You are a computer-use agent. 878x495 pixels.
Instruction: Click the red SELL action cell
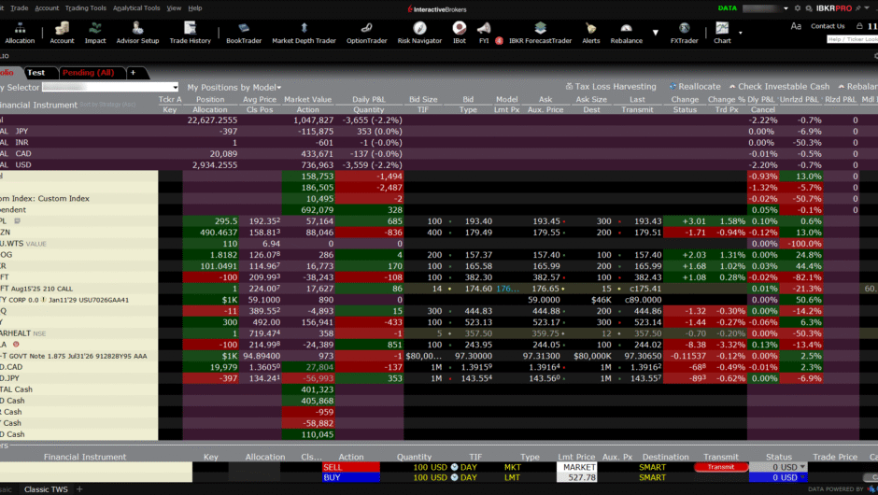tap(350, 466)
